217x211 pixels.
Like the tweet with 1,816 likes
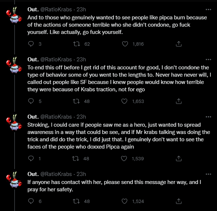pyautogui.click(x=125, y=44)
